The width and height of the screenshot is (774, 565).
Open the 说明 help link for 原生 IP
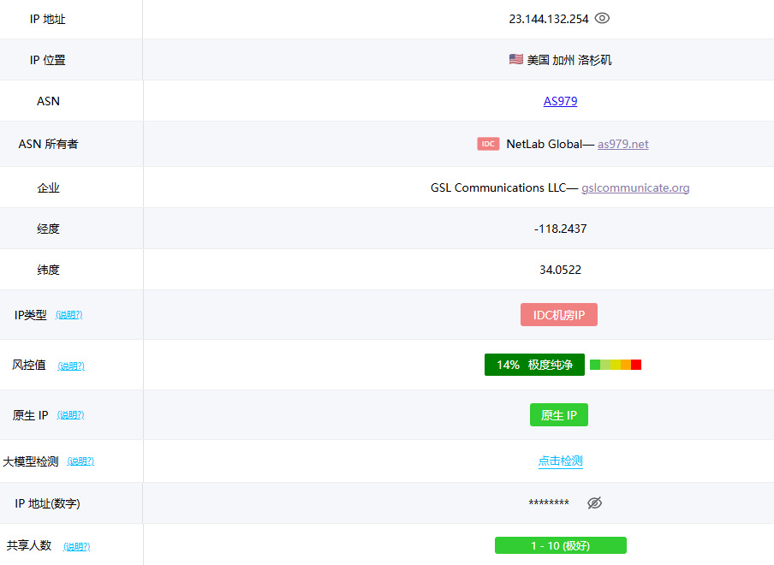70,415
